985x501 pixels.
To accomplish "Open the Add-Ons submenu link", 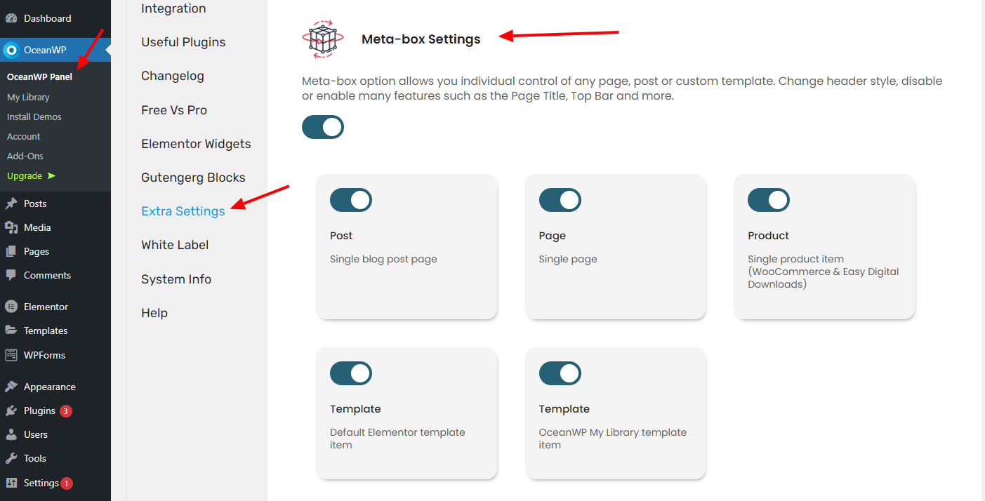I will (x=24, y=156).
